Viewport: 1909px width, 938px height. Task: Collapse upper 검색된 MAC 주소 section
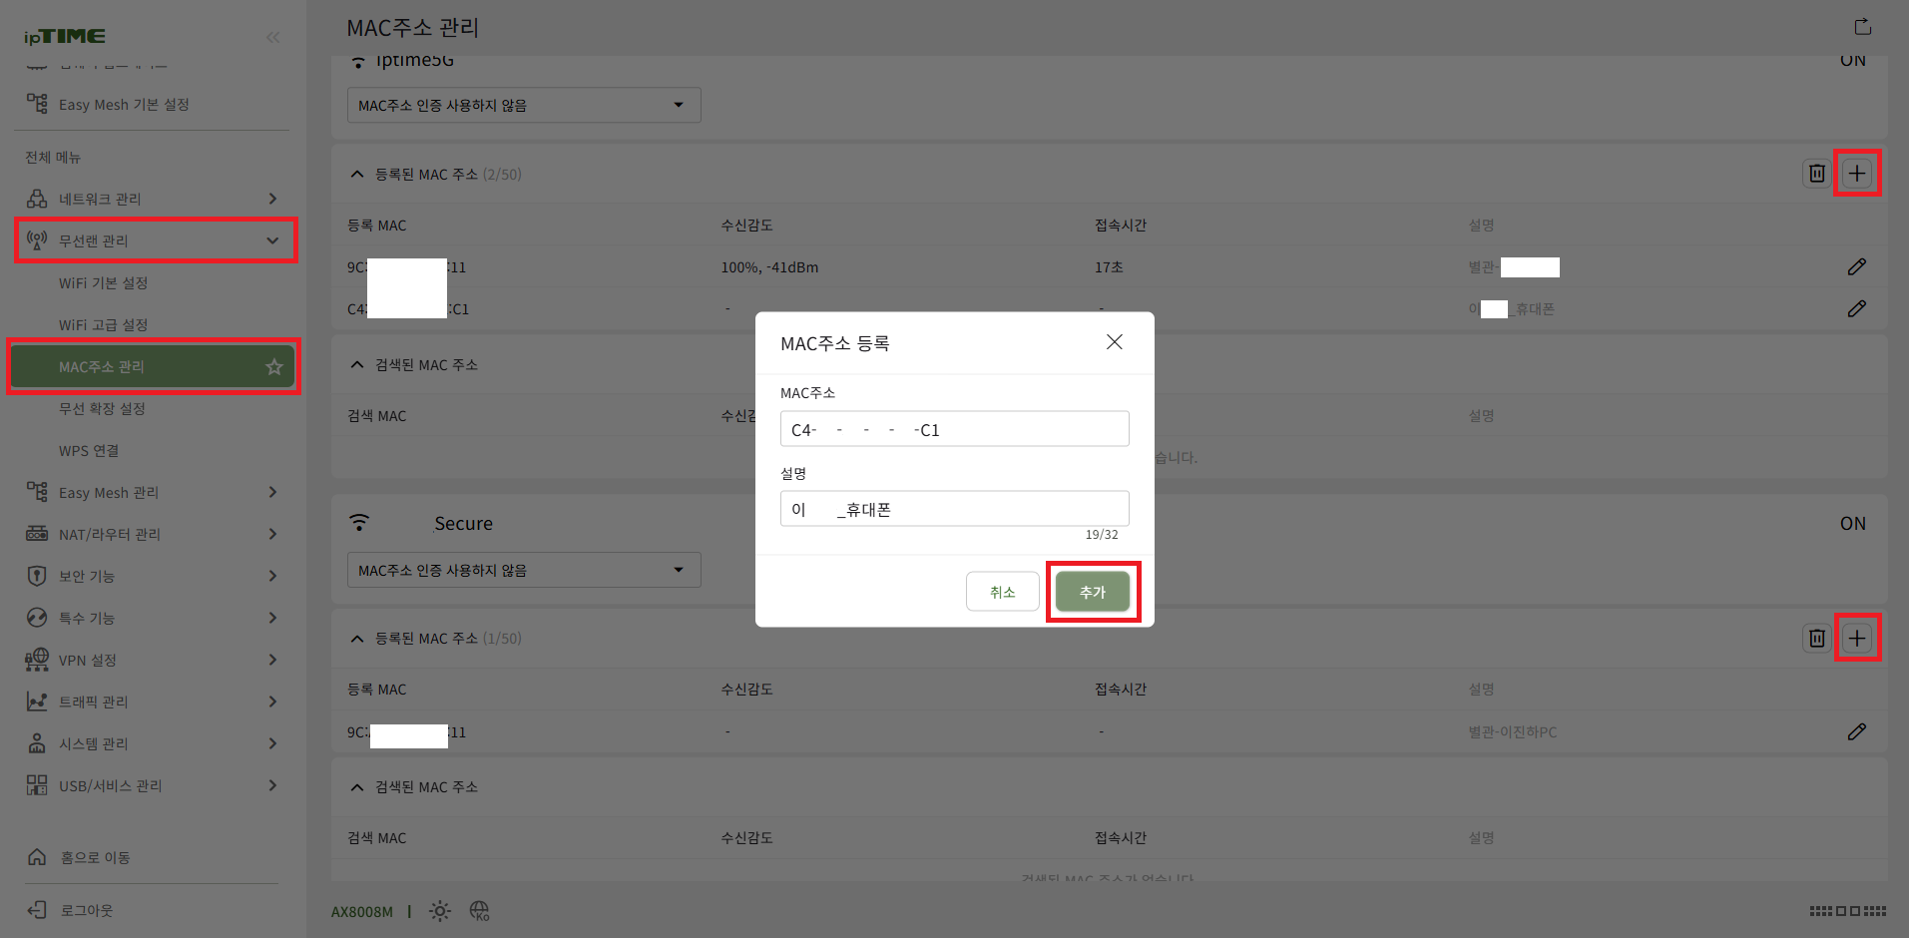coord(357,364)
